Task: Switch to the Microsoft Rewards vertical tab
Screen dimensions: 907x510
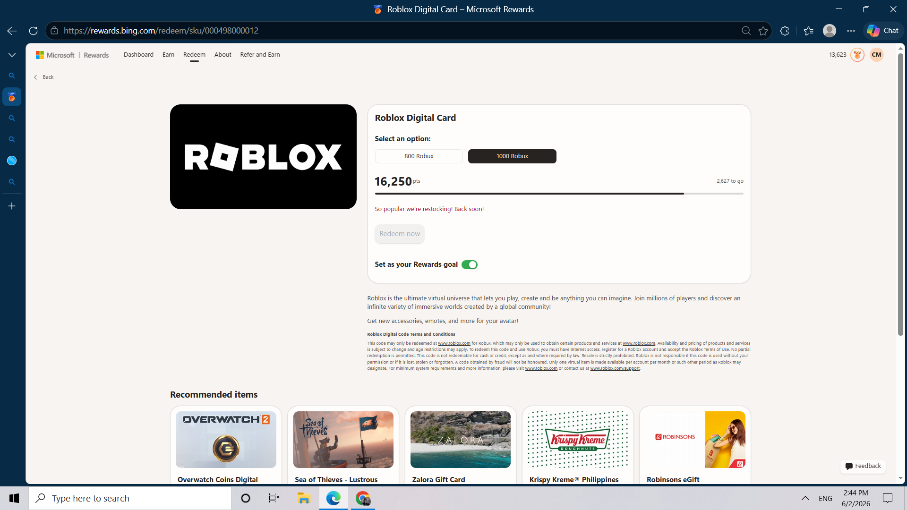Action: tap(12, 97)
